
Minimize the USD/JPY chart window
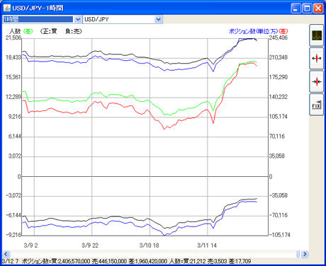tap(296, 8)
